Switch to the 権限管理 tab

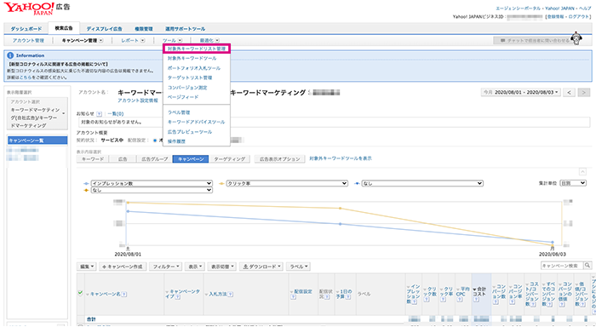click(x=143, y=29)
